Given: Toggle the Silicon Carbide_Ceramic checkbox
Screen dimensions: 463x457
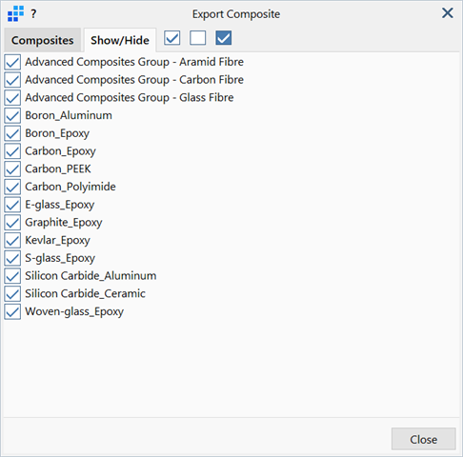Looking at the screenshot, I should pos(12,293).
